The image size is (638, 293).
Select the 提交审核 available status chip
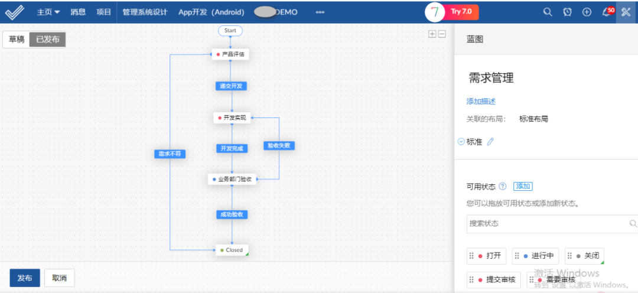click(x=494, y=279)
